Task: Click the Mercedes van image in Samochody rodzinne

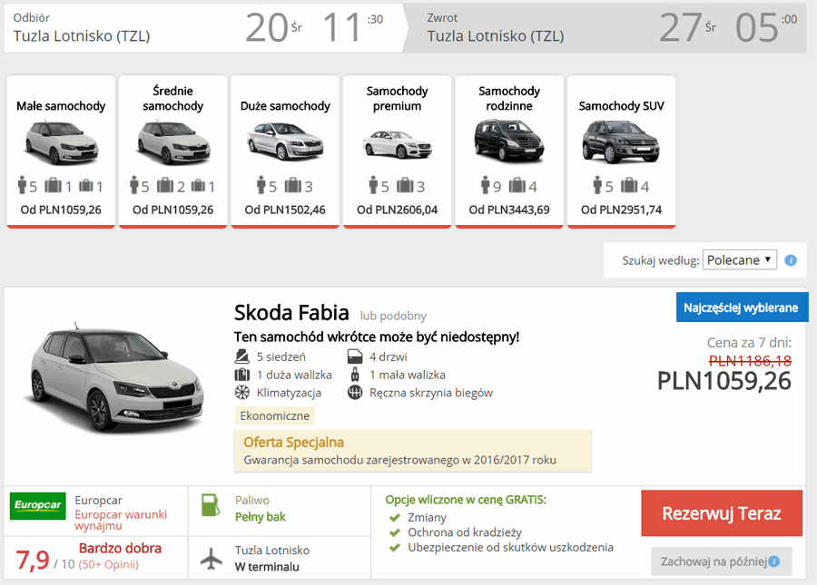Action: pyautogui.click(x=509, y=141)
